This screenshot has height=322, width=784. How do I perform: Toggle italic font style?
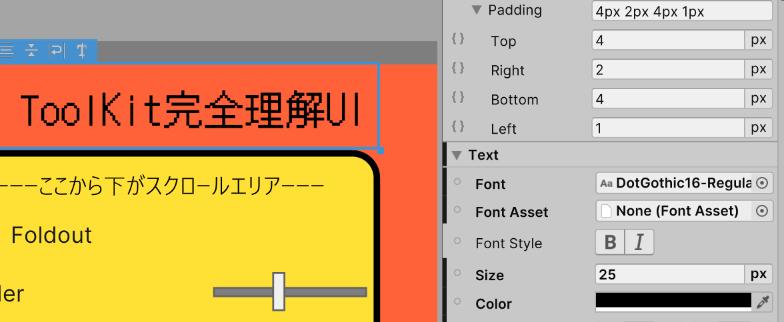tap(639, 243)
